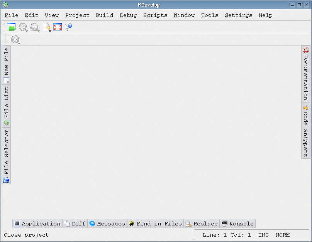Show the Documentation side panel

[306, 74]
